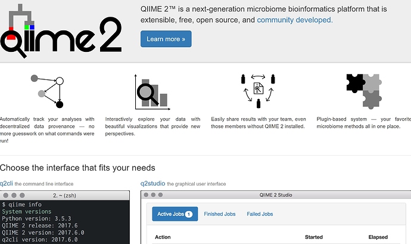This screenshot has width=411, height=244.
Task: Click the 'Automatically track your analyses' description
Action: coord(47,129)
